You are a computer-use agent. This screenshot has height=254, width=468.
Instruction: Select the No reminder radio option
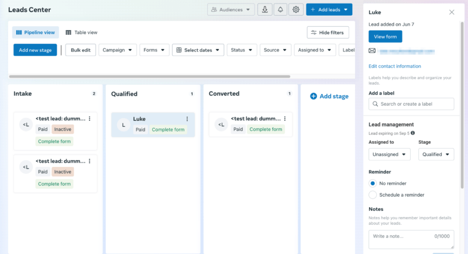(373, 183)
